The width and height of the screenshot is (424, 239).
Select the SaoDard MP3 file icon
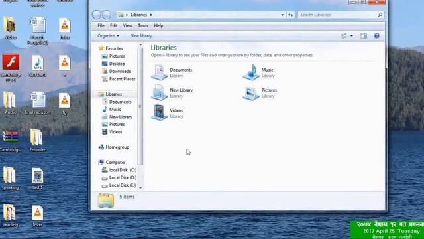click(x=37, y=66)
